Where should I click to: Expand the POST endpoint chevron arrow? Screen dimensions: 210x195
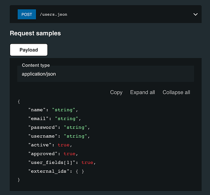(x=195, y=14)
